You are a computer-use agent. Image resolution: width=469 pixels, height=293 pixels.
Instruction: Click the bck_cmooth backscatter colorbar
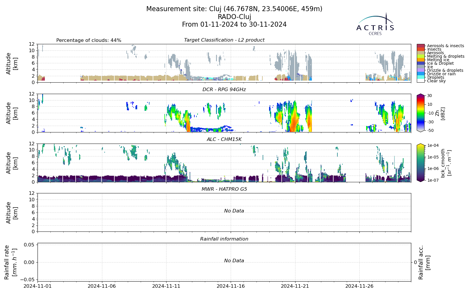(x=421, y=163)
